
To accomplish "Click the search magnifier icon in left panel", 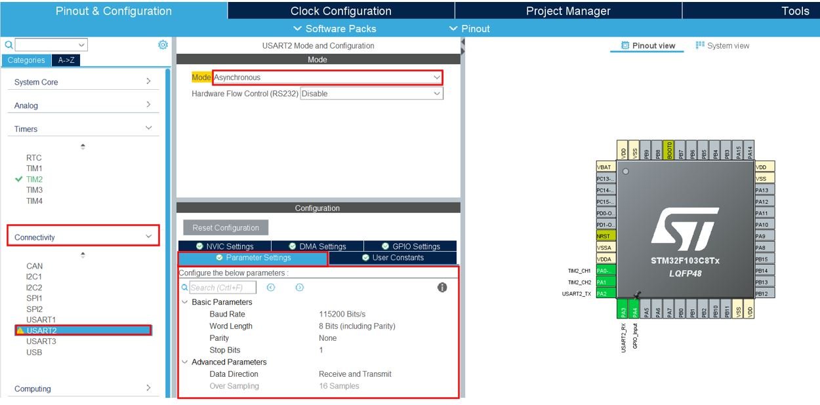I will click(9, 45).
